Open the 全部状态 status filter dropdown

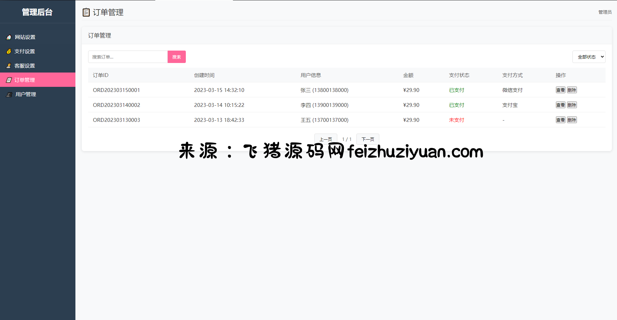click(588, 57)
